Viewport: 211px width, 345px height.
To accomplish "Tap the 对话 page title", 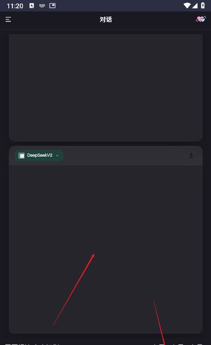I will click(106, 20).
